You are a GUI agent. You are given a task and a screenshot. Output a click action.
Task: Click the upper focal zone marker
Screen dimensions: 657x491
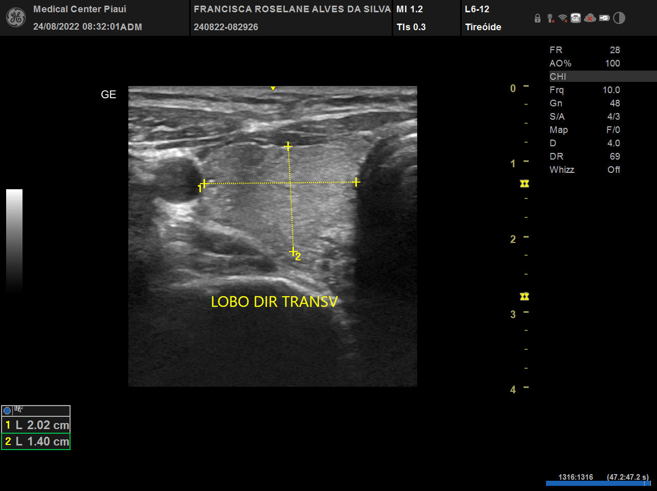click(524, 184)
